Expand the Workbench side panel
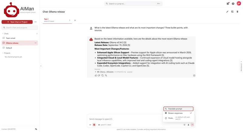This screenshot has height=132, width=243. pyautogui.click(x=241, y=66)
